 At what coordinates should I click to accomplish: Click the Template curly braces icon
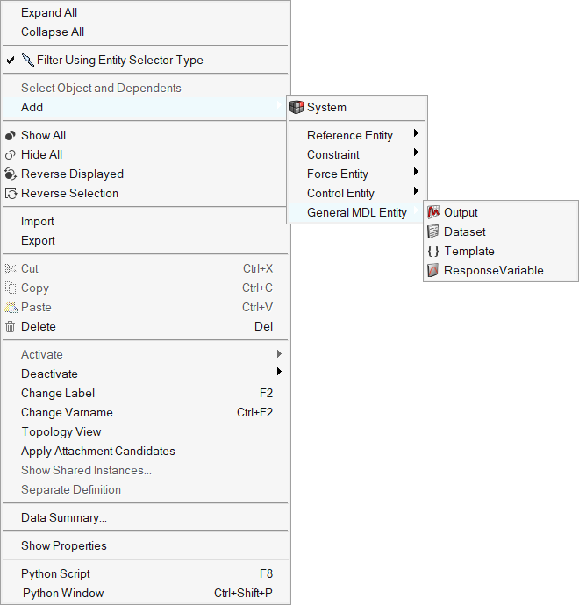(x=432, y=251)
